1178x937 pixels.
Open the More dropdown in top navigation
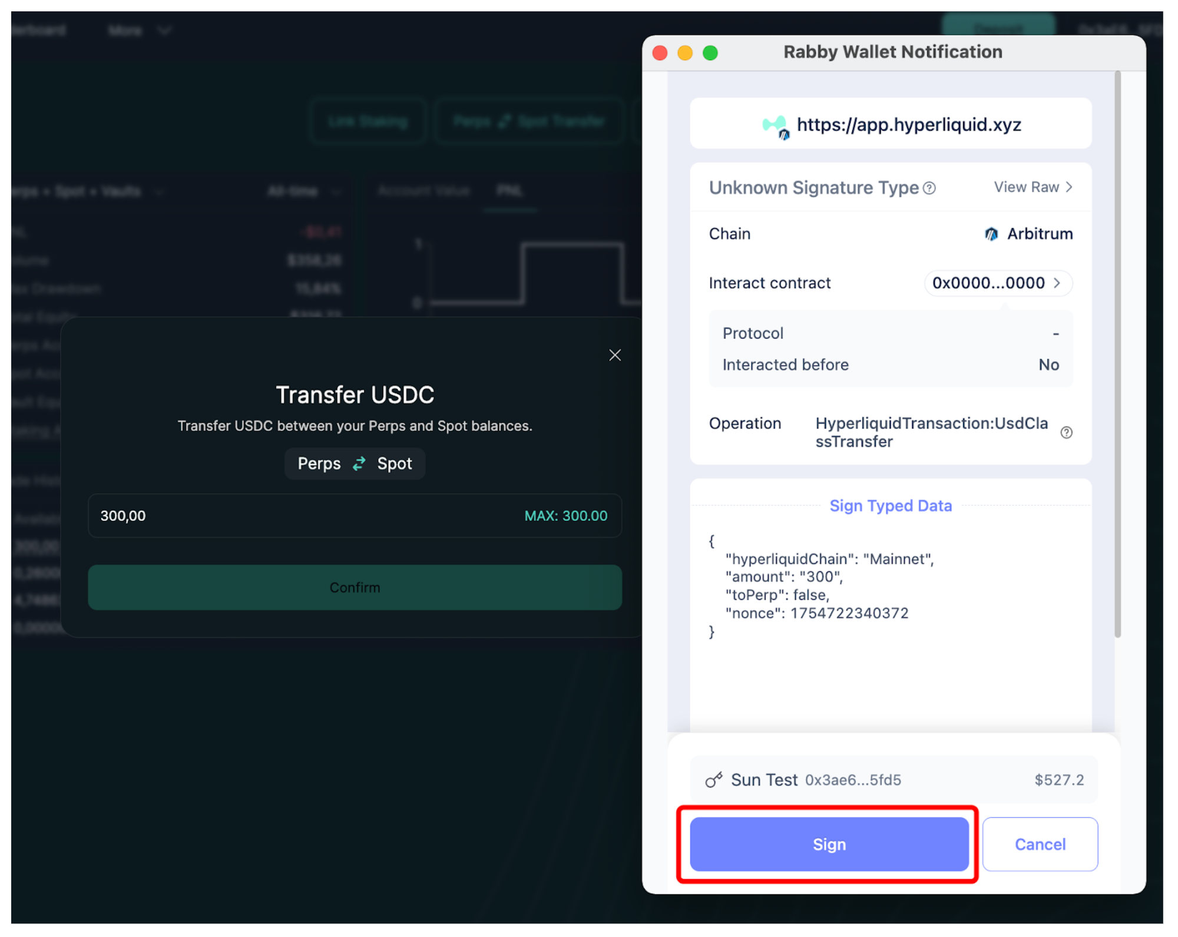(139, 31)
